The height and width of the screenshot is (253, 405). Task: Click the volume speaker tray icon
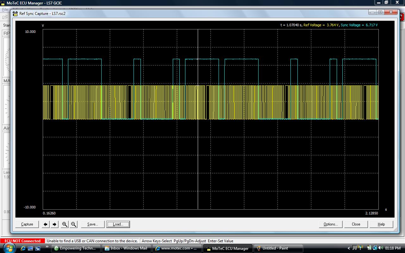coord(380,248)
